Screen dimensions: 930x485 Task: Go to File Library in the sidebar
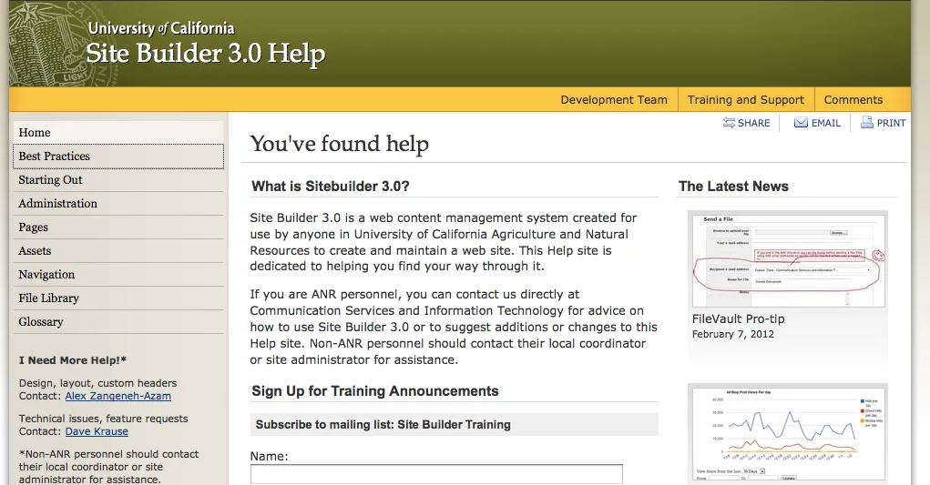point(48,298)
